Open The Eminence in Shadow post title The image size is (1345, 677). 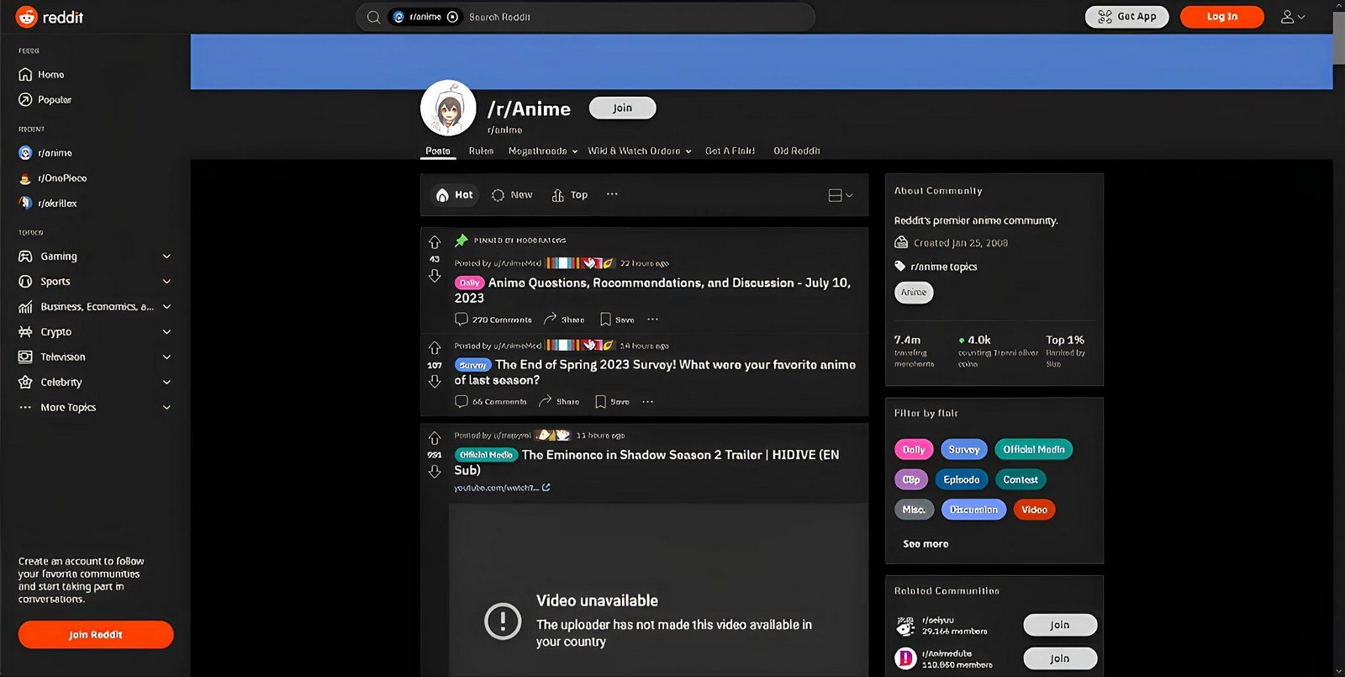[647, 463]
